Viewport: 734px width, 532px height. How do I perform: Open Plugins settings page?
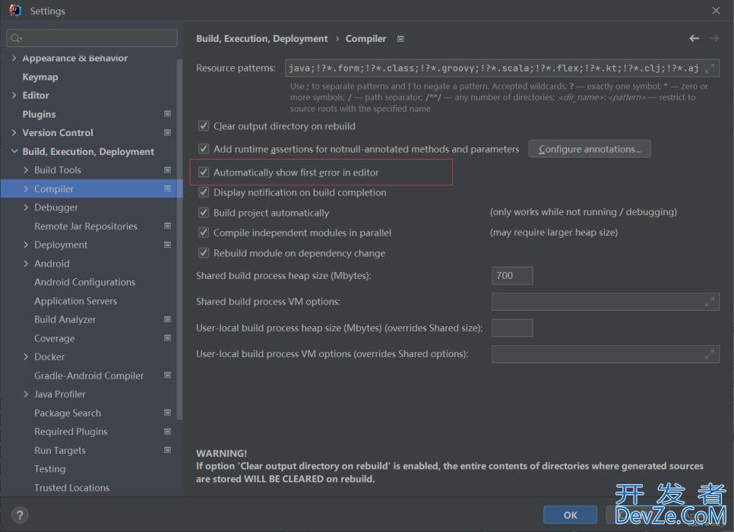(39, 114)
